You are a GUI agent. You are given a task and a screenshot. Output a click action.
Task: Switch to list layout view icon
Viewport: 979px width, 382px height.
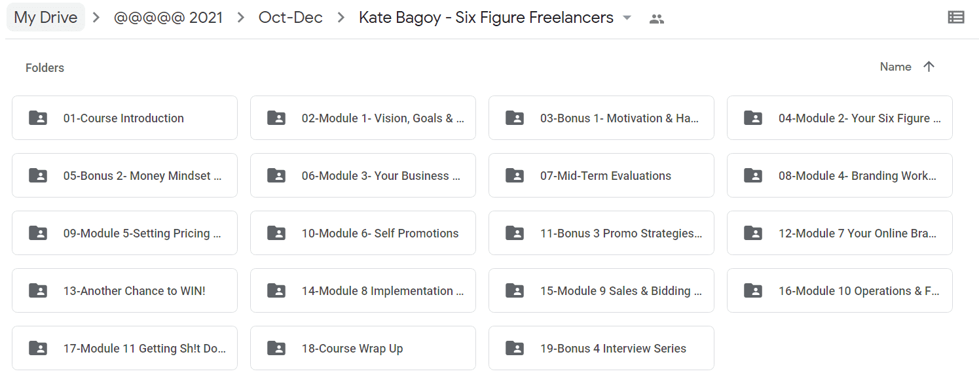pyautogui.click(x=956, y=18)
